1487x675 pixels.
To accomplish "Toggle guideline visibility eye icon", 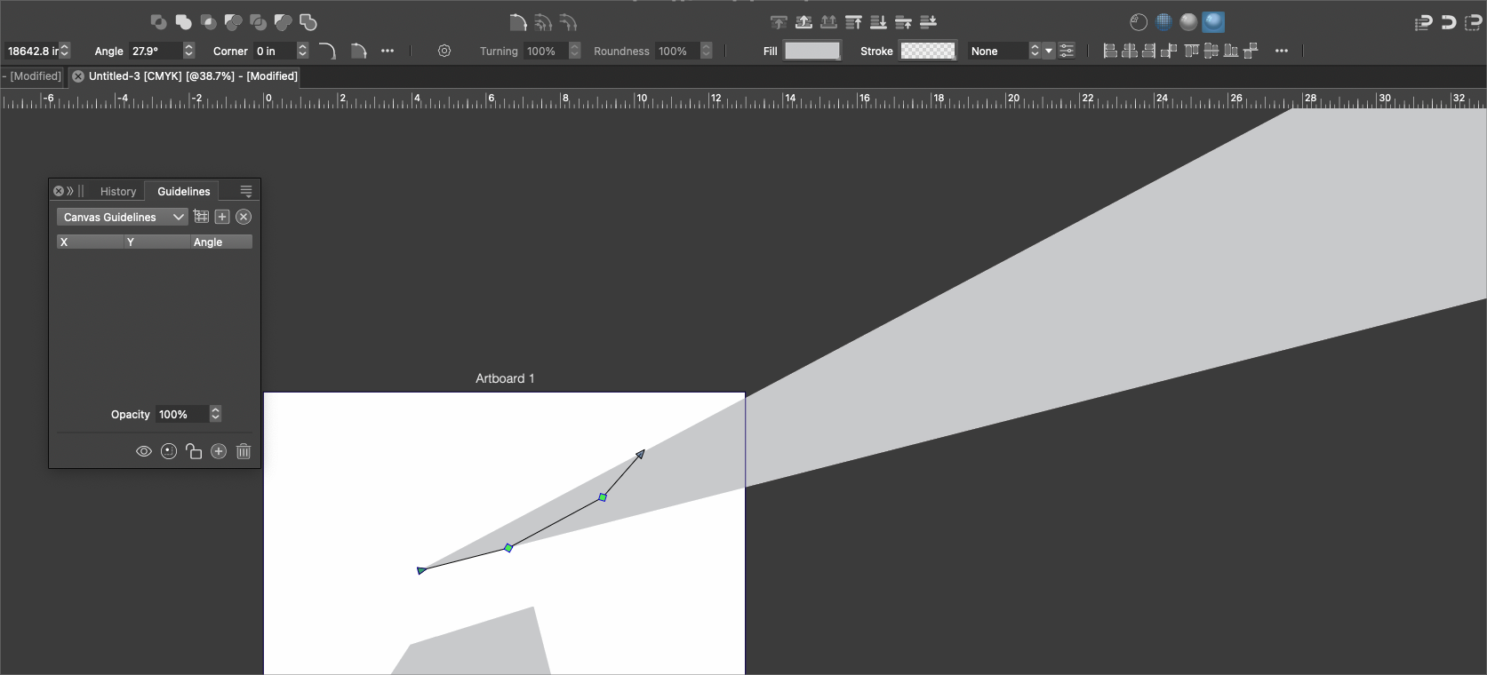I will pyautogui.click(x=143, y=451).
